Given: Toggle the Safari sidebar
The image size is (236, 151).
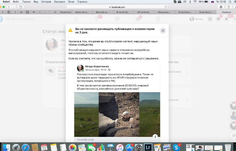Looking at the screenshot, I should pos(21,7).
